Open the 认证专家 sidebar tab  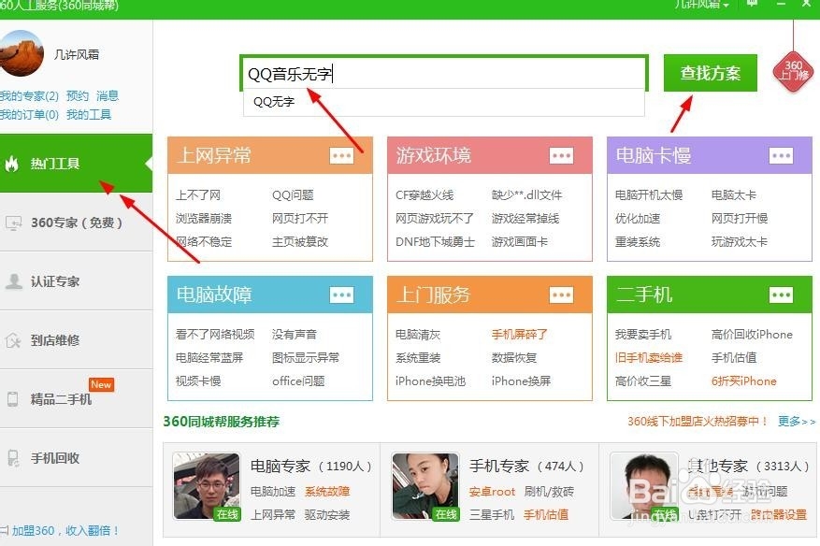[x=77, y=281]
